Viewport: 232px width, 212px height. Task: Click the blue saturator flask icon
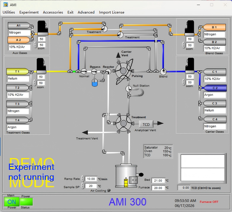(x=95, y=83)
